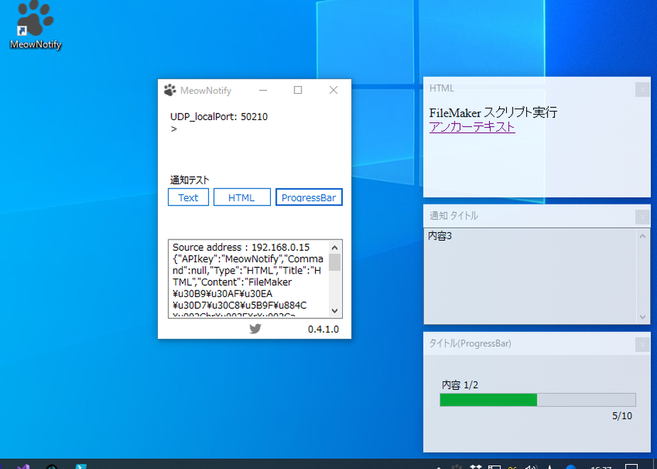Click the 通知テスト label
The image size is (657, 469).
(x=189, y=180)
